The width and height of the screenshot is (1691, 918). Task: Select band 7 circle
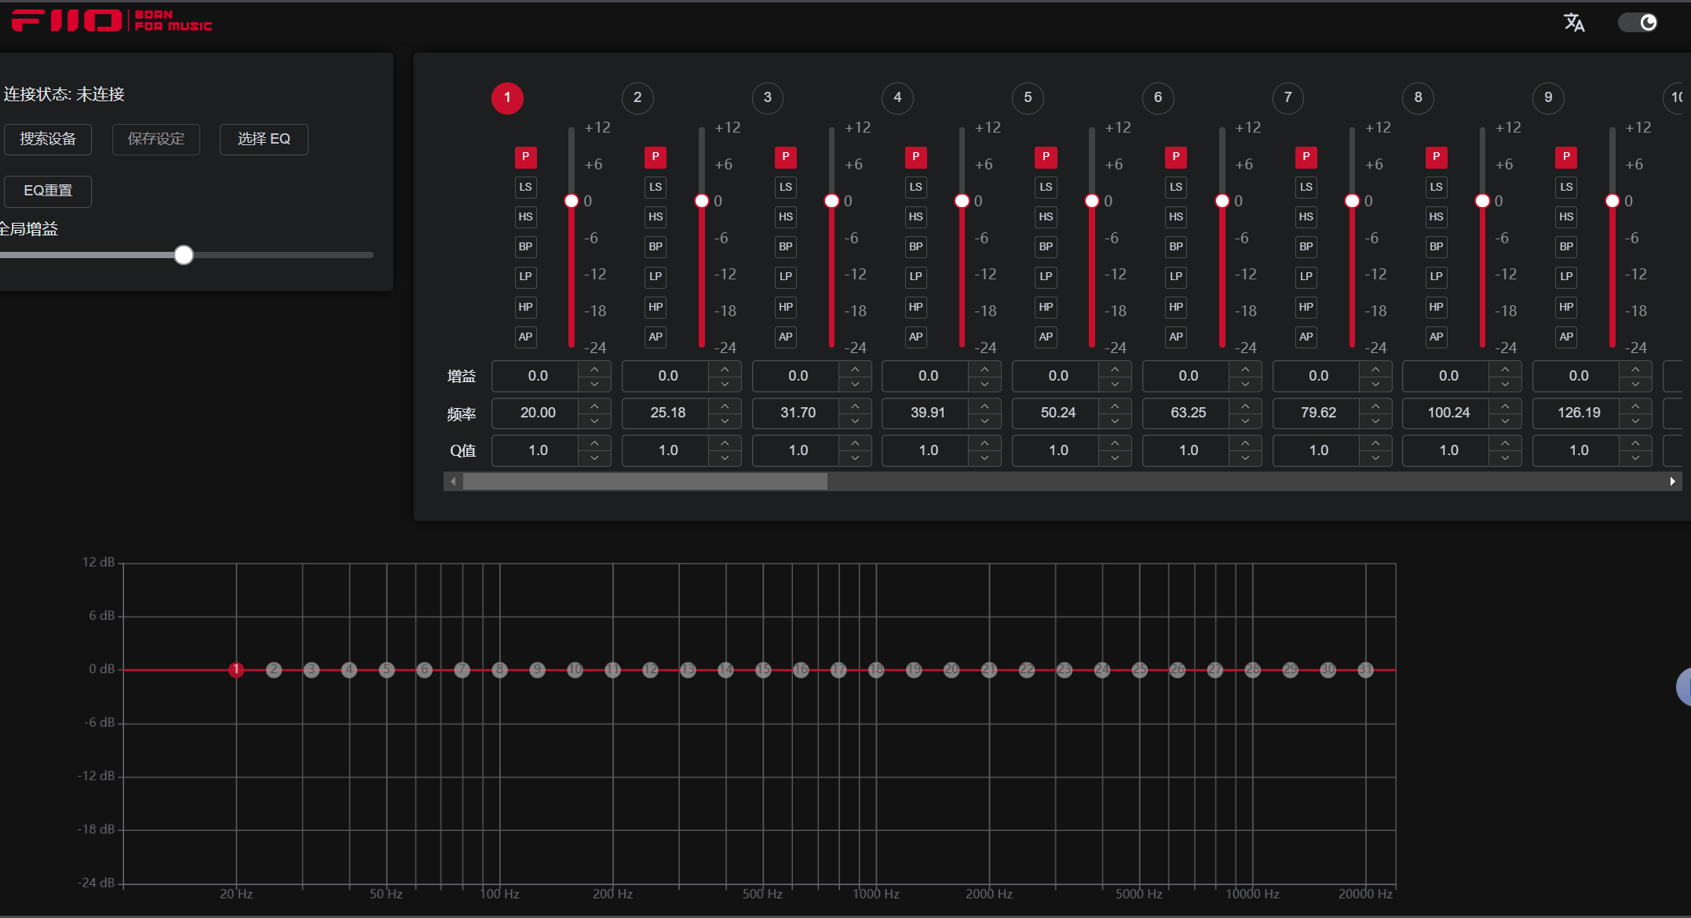(x=1287, y=97)
